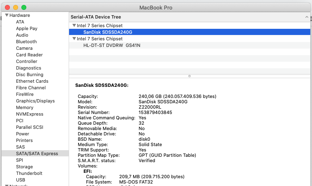This screenshot has width=312, height=186.
Task: Open the Audio hardware category
Action: coord(22,35)
